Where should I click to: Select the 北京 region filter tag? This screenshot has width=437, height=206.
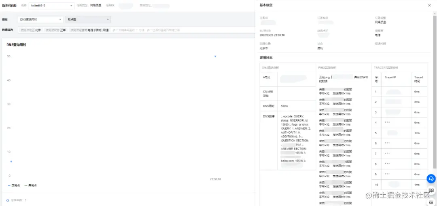[x=31, y=30]
